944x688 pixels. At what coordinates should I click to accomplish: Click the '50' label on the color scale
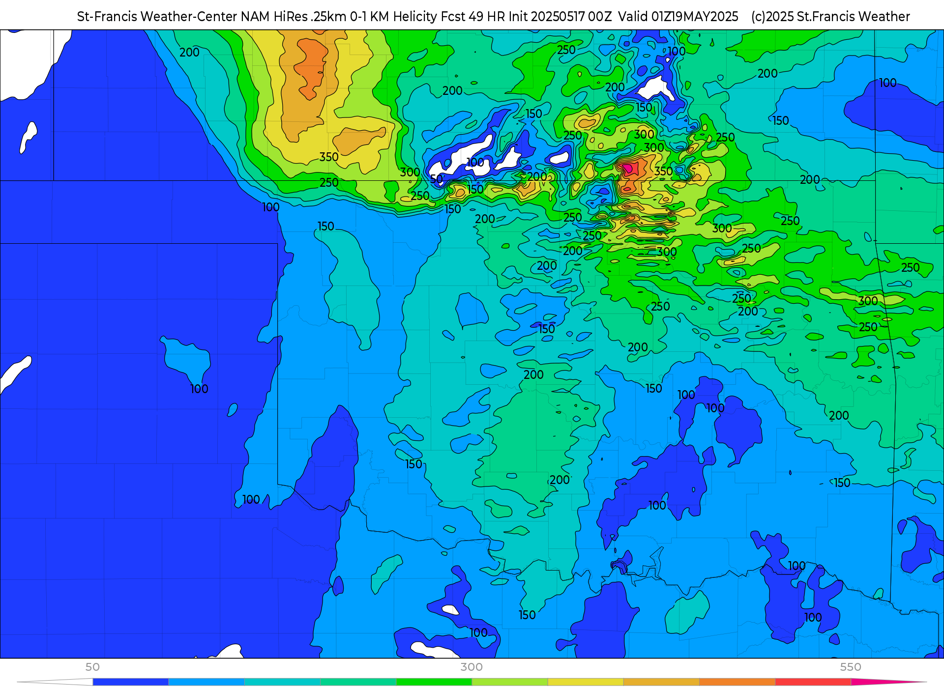(x=92, y=667)
